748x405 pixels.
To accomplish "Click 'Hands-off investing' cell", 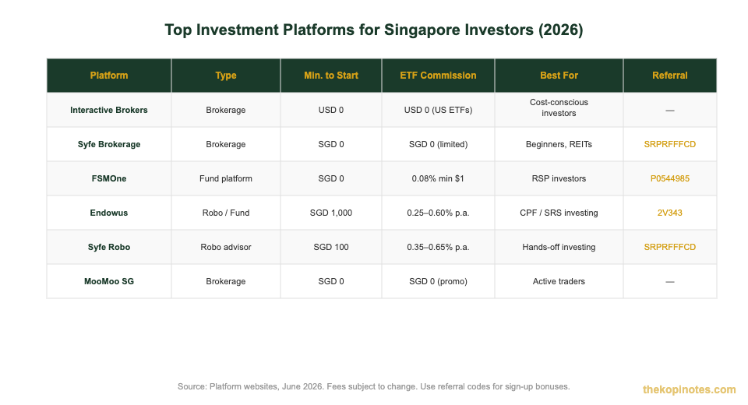I will [x=559, y=247].
